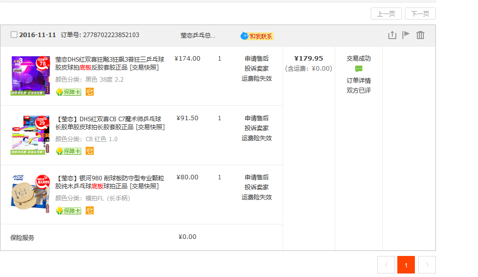The height and width of the screenshot is (277, 478).
Task: Delete order with trash icon
Action: click(x=420, y=35)
